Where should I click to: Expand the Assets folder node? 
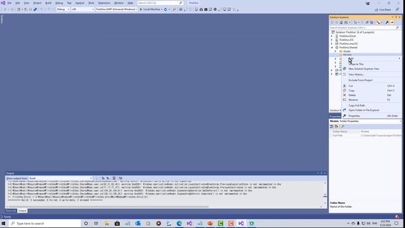pos(335,51)
